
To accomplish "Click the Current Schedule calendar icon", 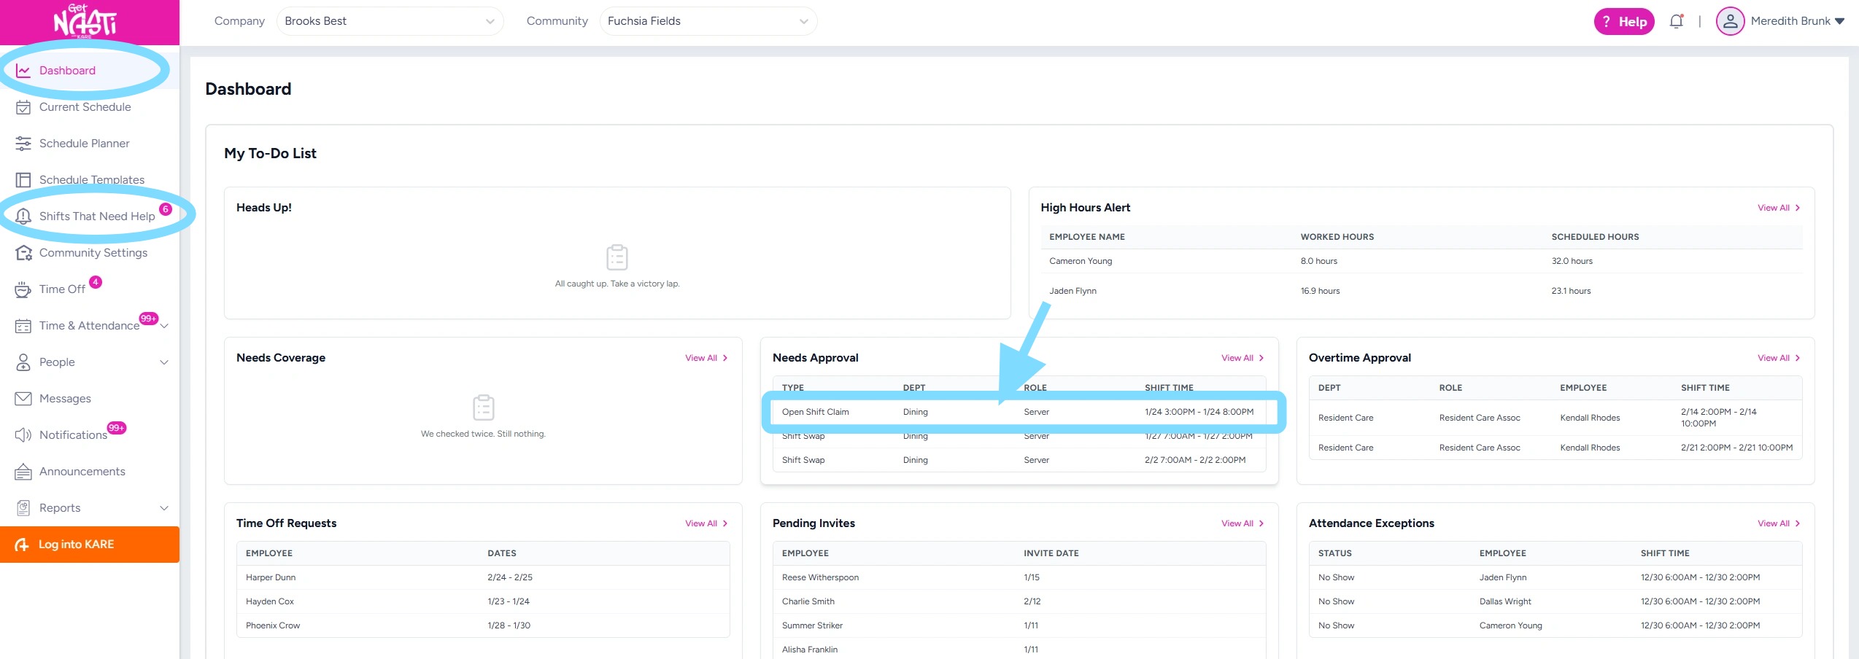I will tap(23, 107).
